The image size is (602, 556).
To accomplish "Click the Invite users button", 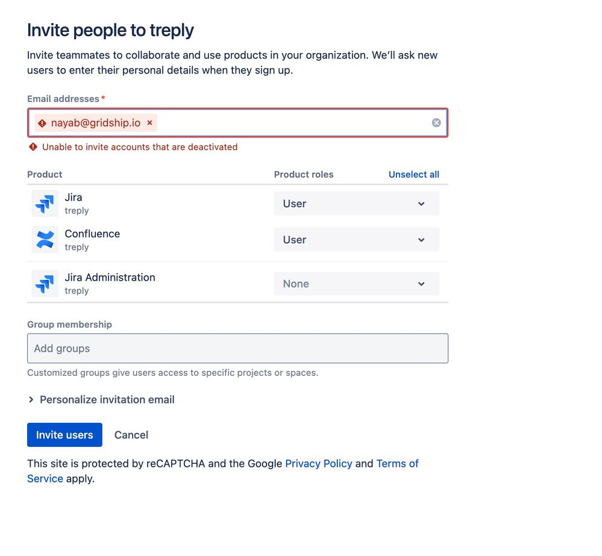I will pyautogui.click(x=64, y=435).
